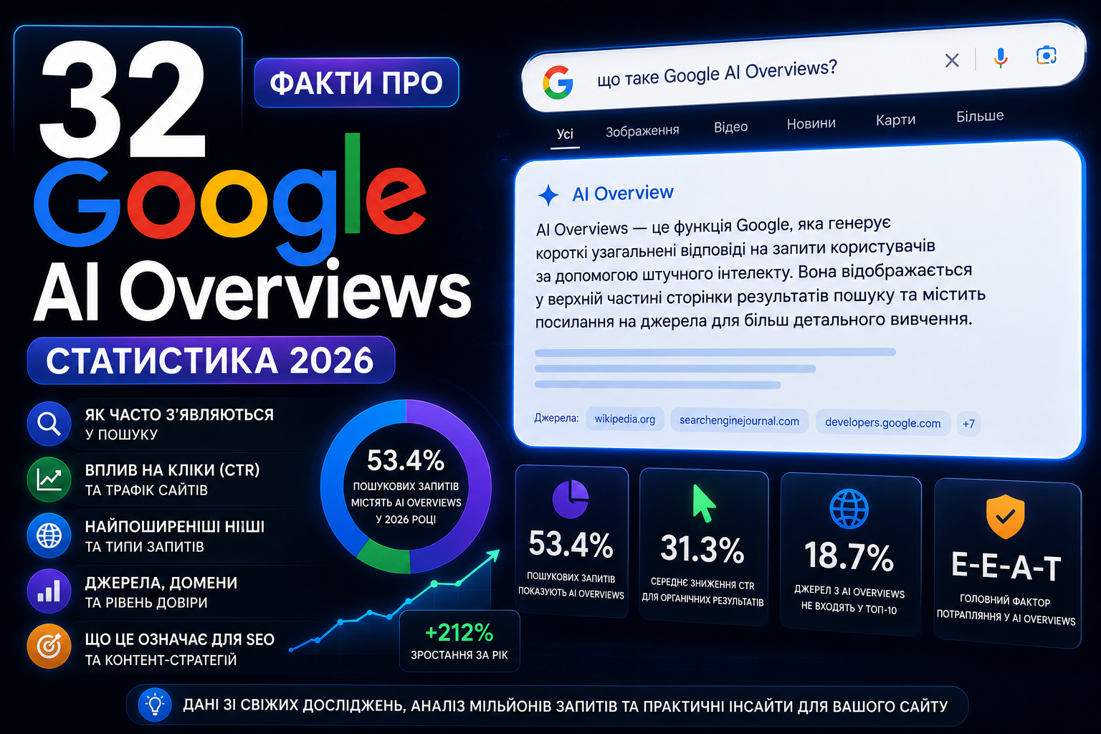This screenshot has height=734, width=1101.
Task: Start voice search with microphone icon
Action: 1001,57
